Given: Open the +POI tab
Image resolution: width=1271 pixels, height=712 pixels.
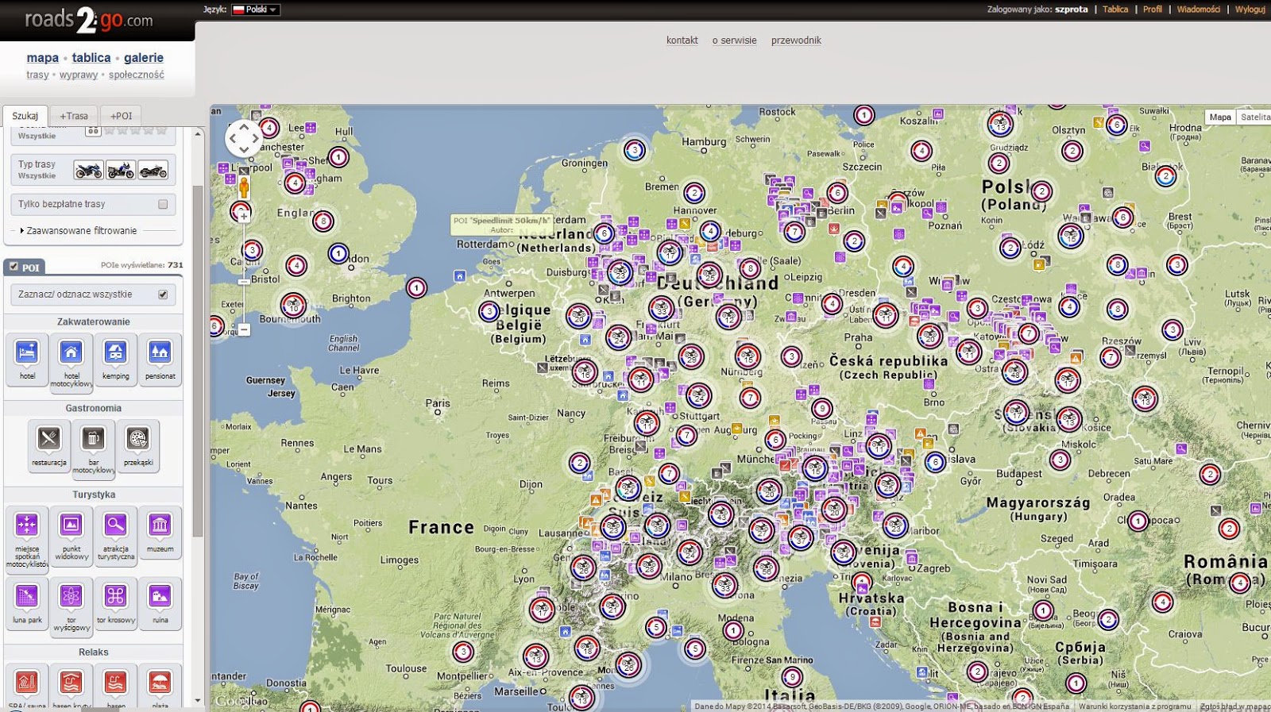Looking at the screenshot, I should [122, 116].
